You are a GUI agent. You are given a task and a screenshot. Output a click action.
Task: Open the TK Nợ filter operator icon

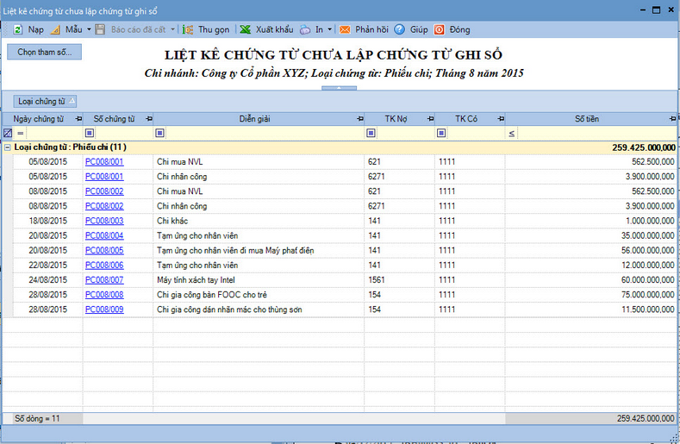pos(371,133)
